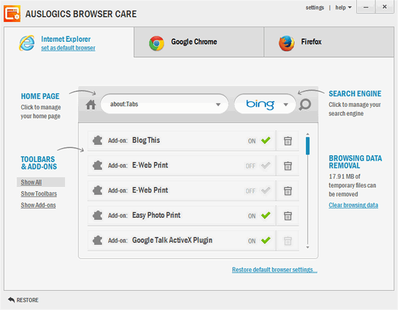Screen dimensions: 398x310
Task: Select the Easy Photo Print add-on name
Action: [x=157, y=215]
